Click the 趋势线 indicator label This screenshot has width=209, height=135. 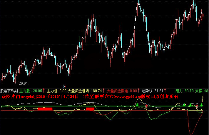tap(148, 91)
